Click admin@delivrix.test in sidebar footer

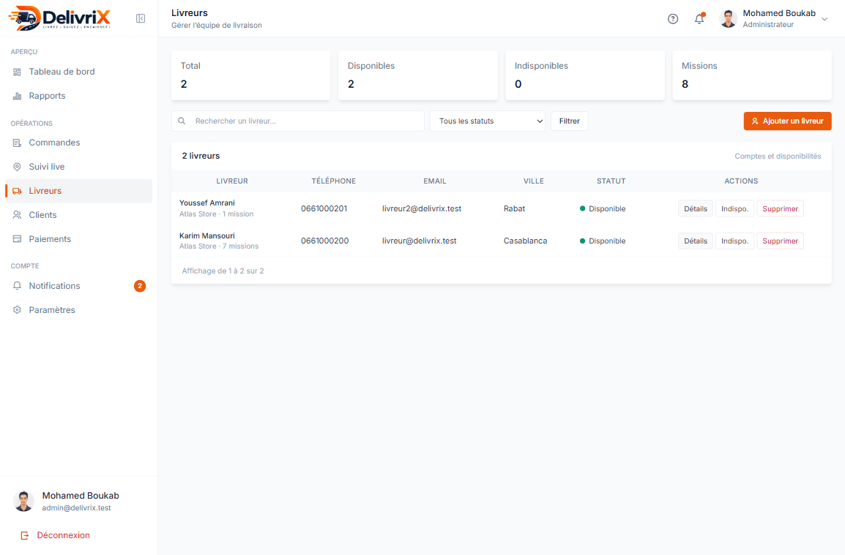pos(77,508)
